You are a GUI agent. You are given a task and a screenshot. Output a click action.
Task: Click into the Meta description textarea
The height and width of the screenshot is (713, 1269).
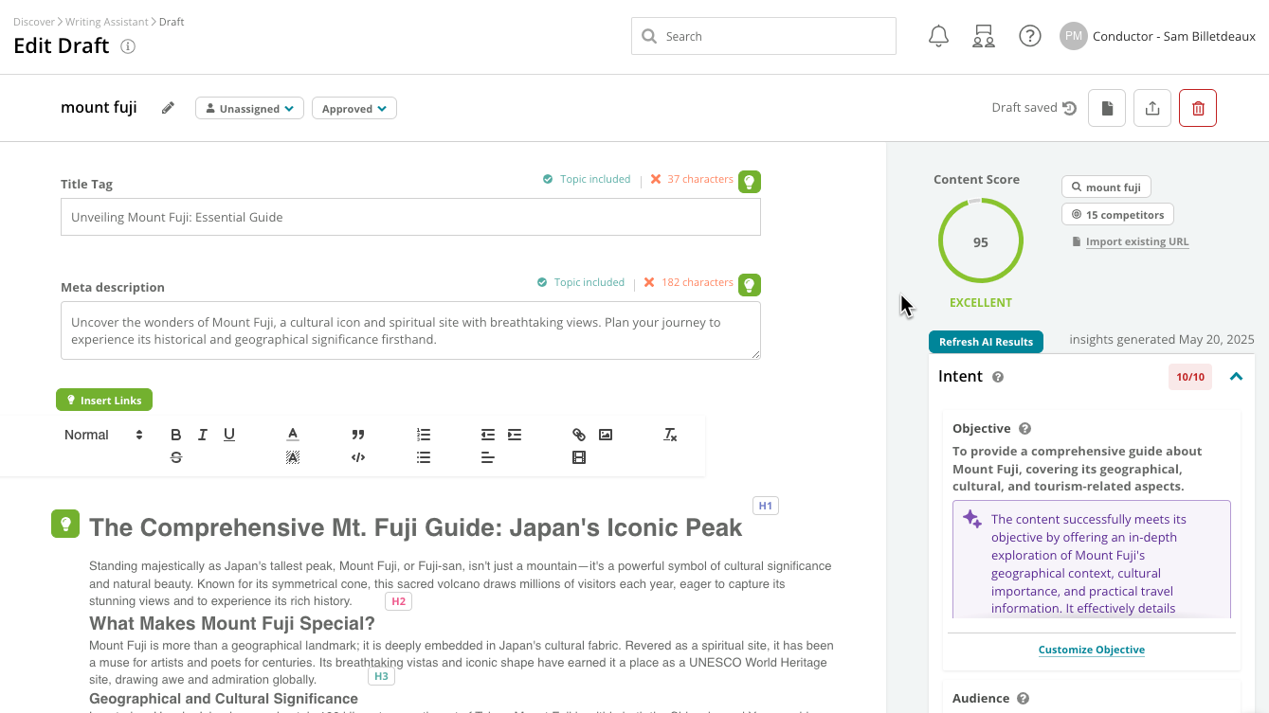coord(410,330)
